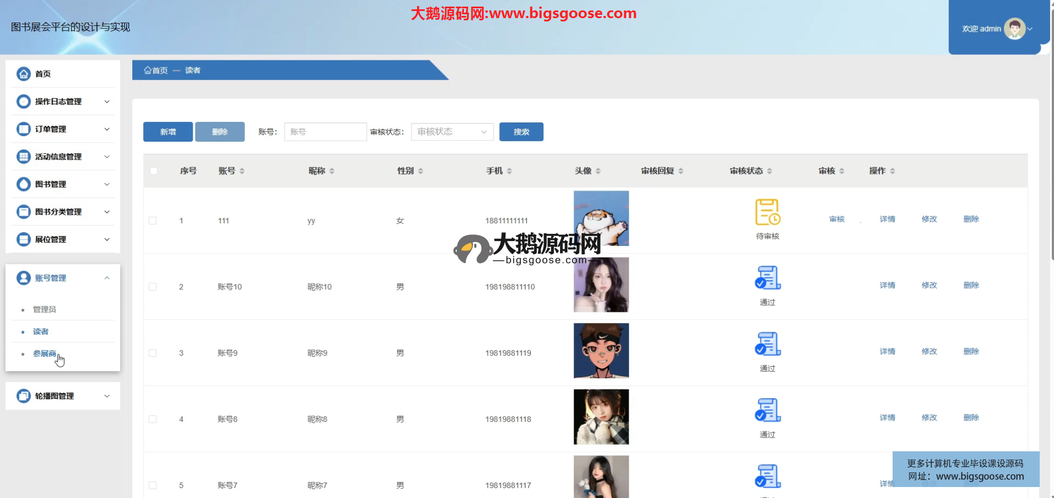
Task: Open the 参展商 submenu item
Action: coord(44,354)
